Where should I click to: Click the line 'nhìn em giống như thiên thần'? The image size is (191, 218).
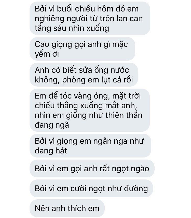[x=88, y=115]
